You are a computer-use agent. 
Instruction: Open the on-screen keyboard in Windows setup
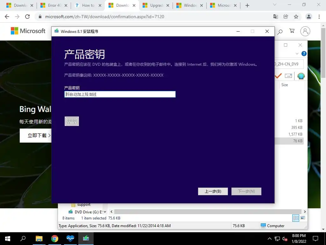click(x=72, y=121)
